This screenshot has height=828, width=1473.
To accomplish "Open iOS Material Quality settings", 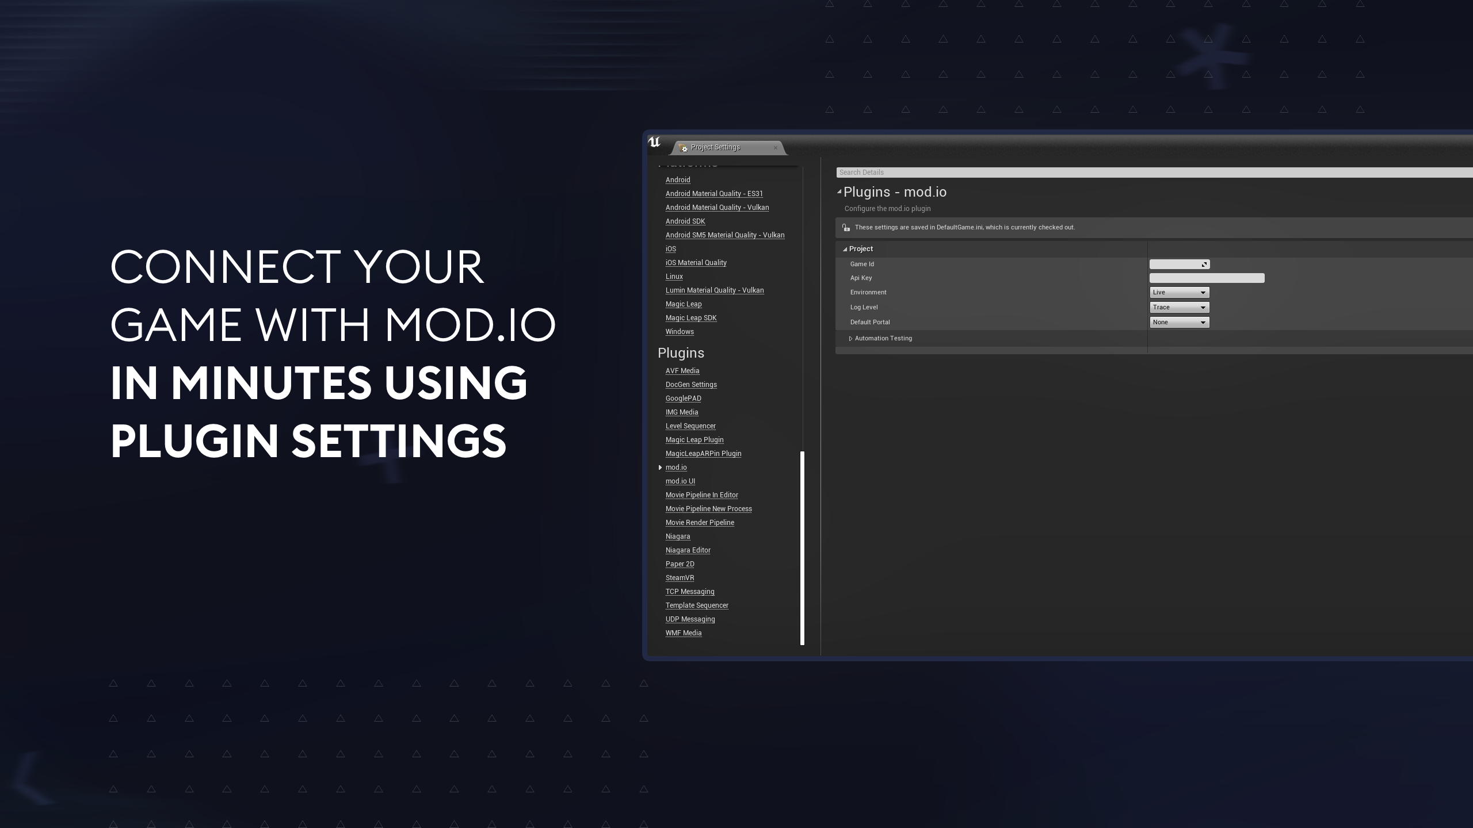I will click(696, 263).
